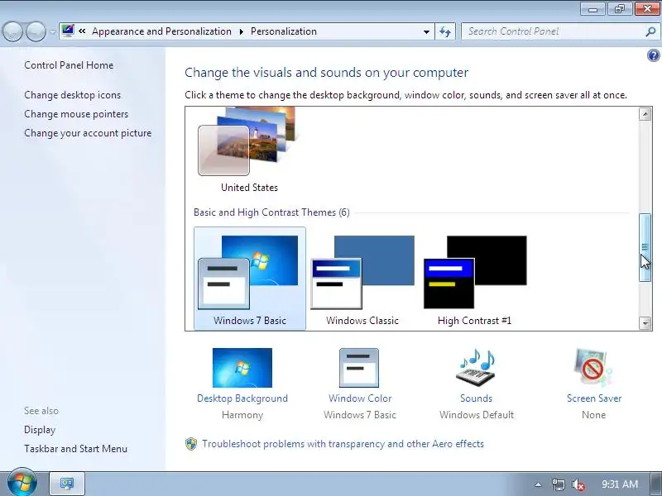Viewport: 662px width, 496px height.
Task: Click the Personalization breadcrumb
Action: click(x=284, y=31)
